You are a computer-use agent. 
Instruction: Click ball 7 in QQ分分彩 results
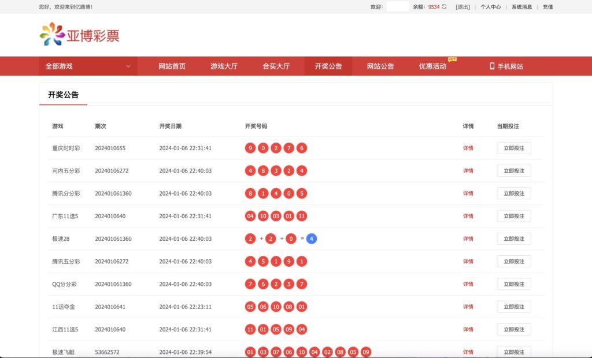click(250, 284)
